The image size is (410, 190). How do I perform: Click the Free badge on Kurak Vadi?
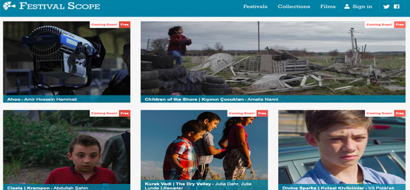tap(262, 113)
